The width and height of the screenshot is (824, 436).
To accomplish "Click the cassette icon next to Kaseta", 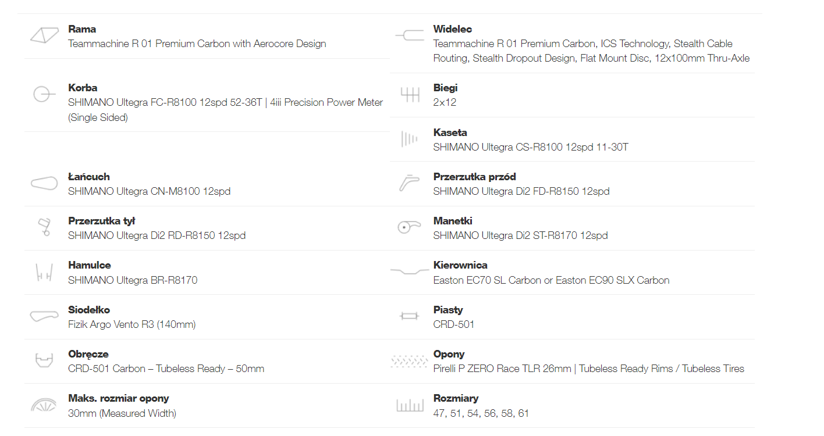I will pyautogui.click(x=410, y=139).
